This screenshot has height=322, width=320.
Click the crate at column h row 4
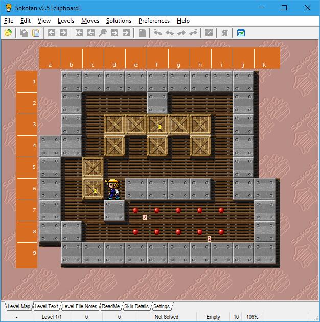200,146
